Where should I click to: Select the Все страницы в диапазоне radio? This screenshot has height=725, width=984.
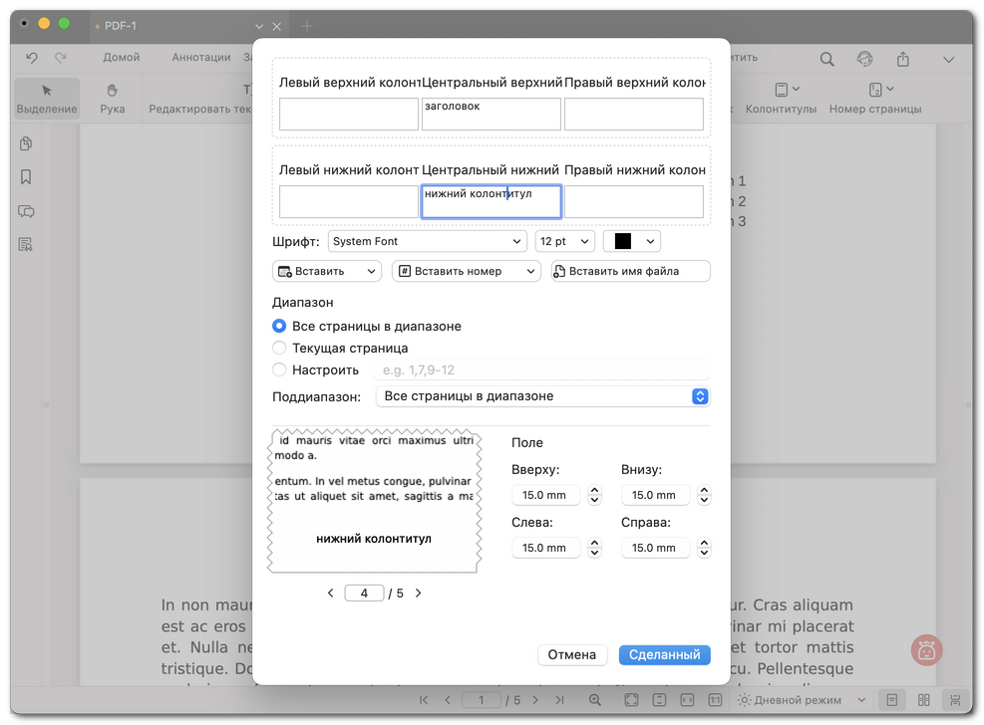[279, 326]
